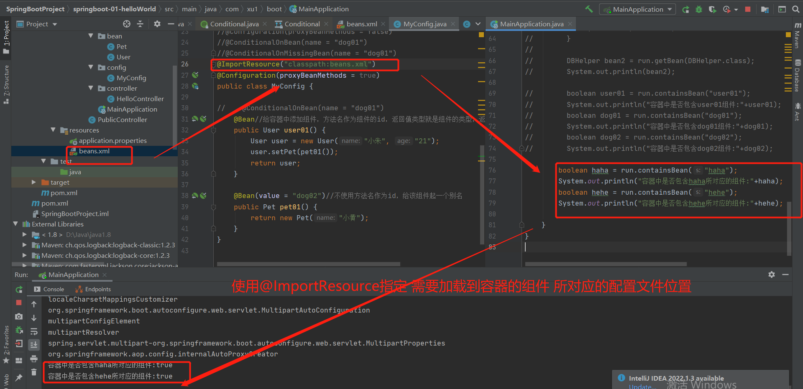Run MainApplication with coverage
Image resolution: width=803 pixels, height=389 pixels.
coord(712,9)
